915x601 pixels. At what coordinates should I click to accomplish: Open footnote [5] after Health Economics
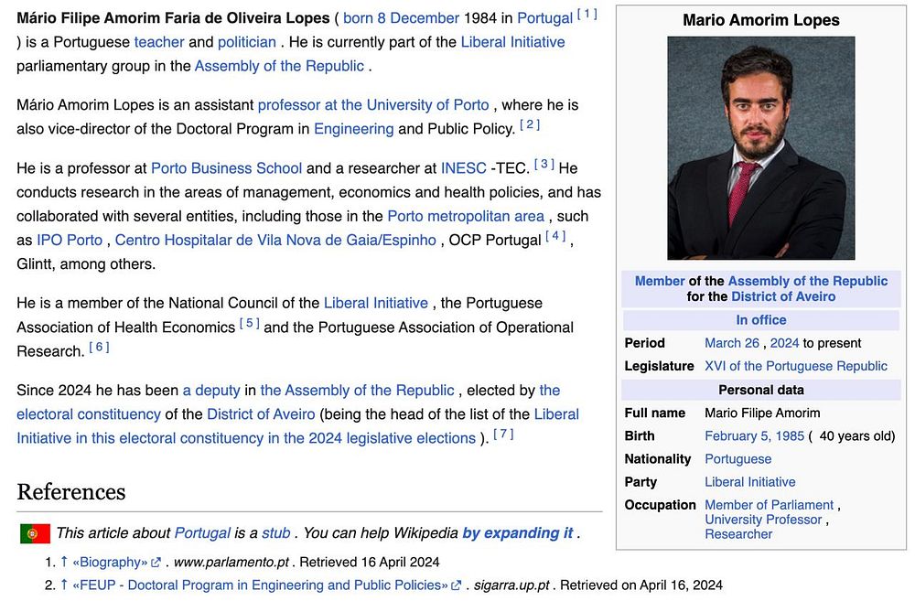(x=249, y=323)
